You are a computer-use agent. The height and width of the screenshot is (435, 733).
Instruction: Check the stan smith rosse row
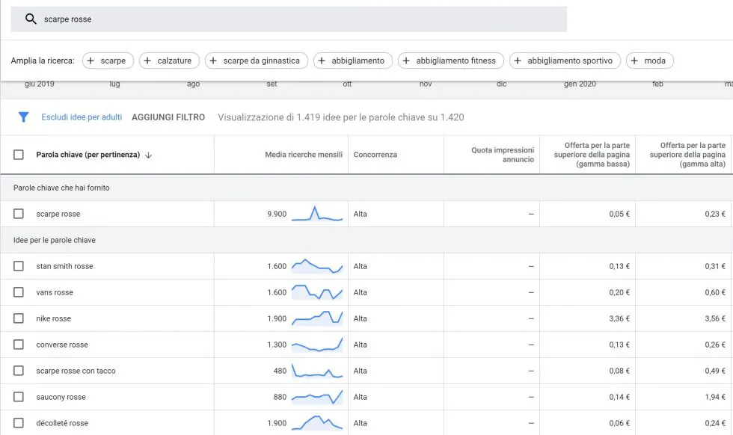19,266
